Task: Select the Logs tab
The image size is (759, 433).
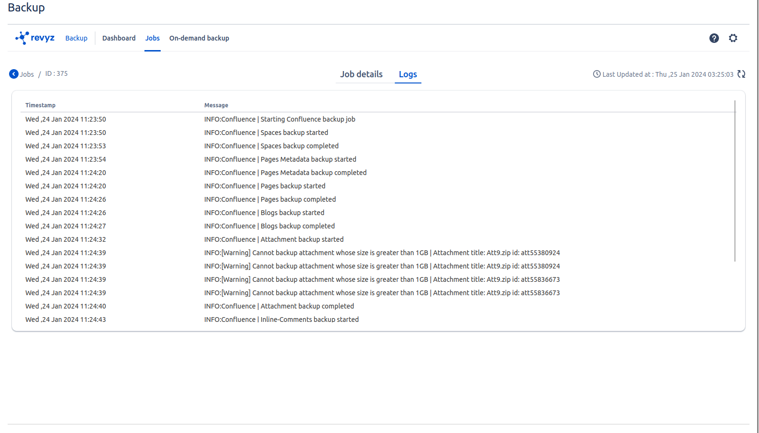Action: pyautogui.click(x=408, y=74)
